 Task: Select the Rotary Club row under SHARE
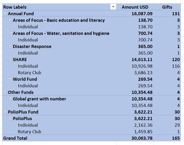91,73
